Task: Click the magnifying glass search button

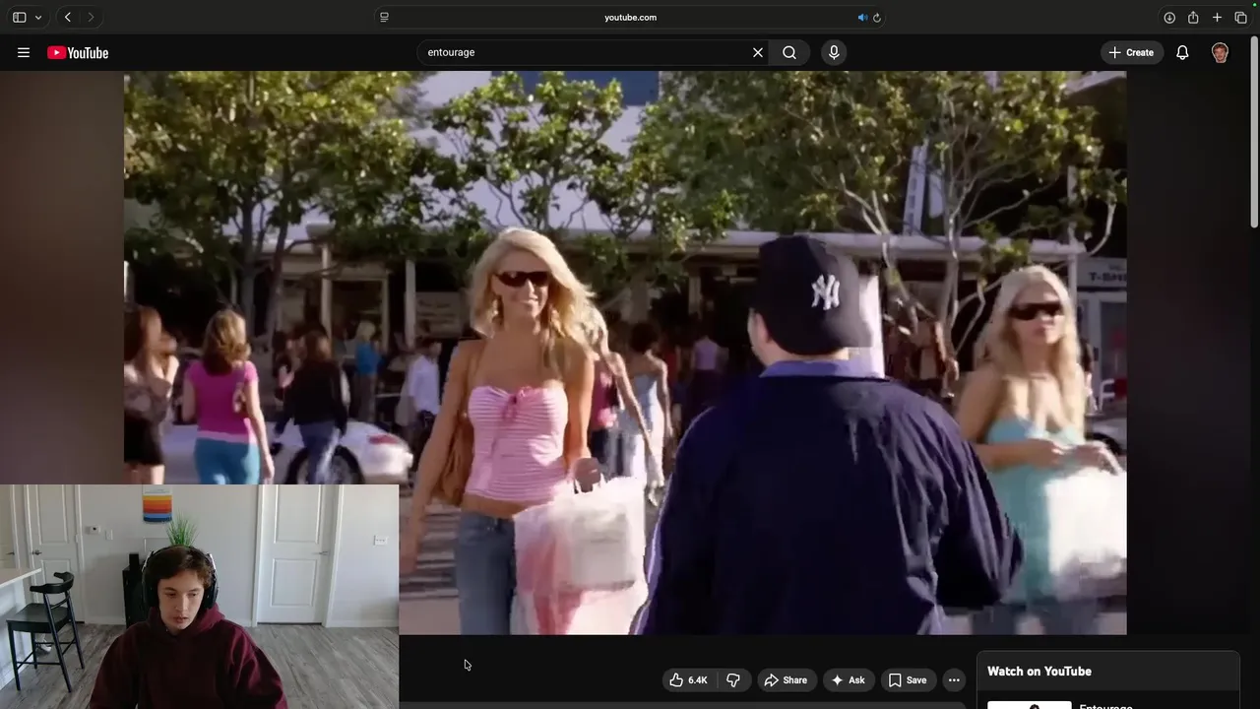Action: 789,52
